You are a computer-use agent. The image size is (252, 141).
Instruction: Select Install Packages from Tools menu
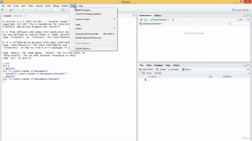pos(94,10)
